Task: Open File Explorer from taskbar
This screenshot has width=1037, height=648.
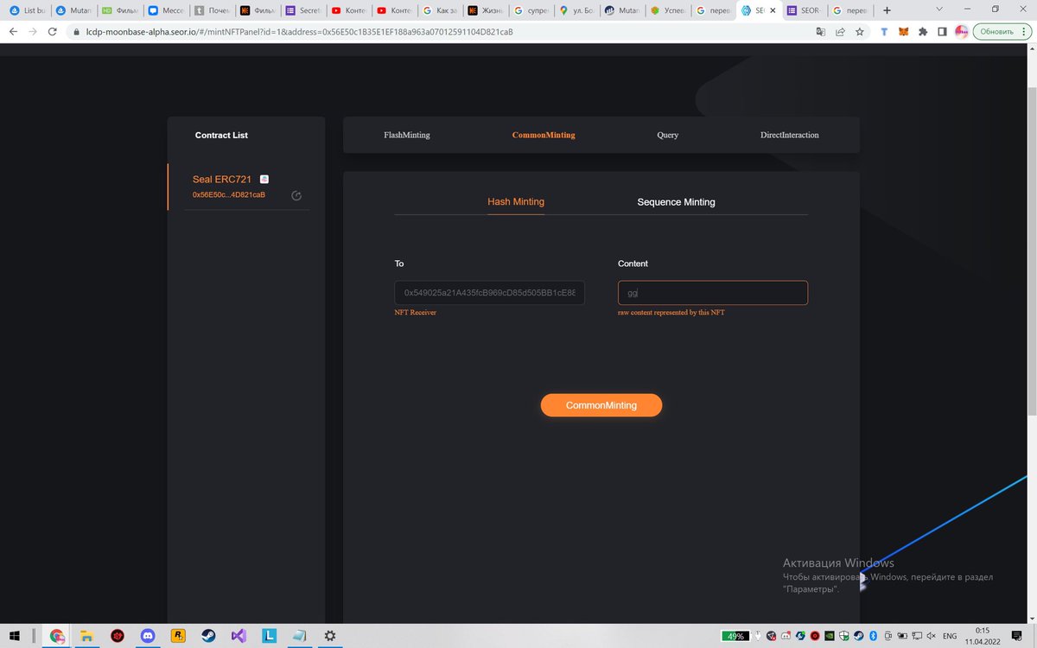Action: 87,635
